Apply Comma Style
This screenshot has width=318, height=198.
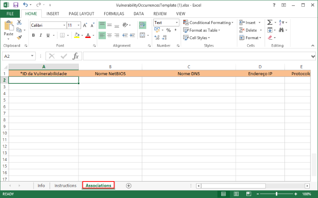click(175, 30)
